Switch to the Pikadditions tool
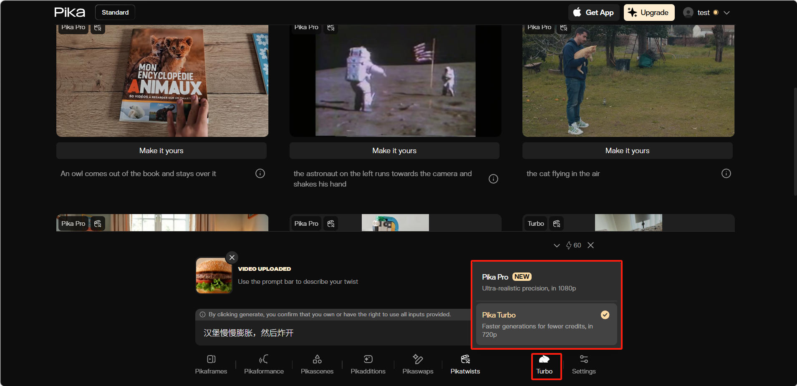 point(368,365)
